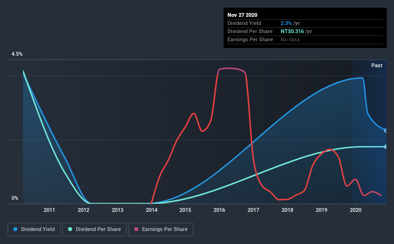Image resolution: width=394 pixels, height=244 pixels.
Task: Select the 2011 x-axis label
Action: coord(49,210)
